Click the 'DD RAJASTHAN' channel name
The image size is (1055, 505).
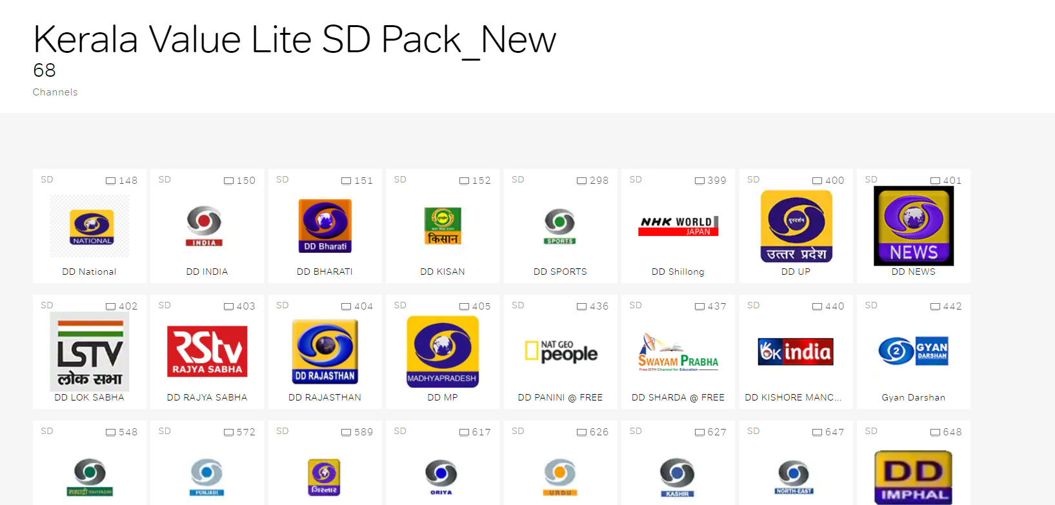[x=325, y=397]
